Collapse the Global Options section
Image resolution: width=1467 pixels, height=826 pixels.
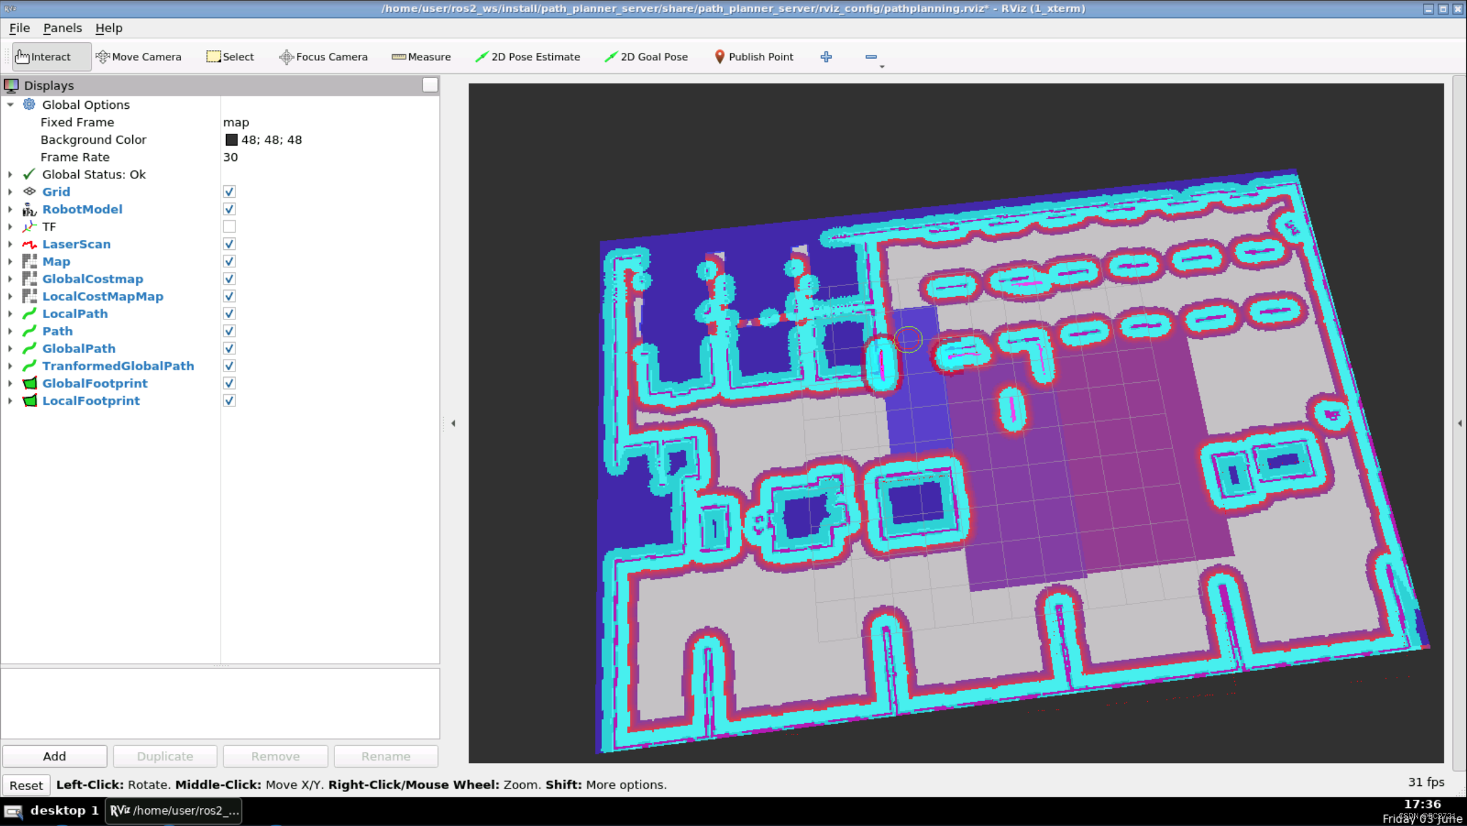click(10, 104)
